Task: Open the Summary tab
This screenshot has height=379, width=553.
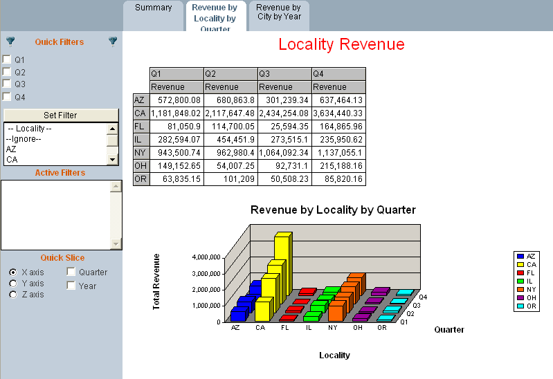Action: (153, 15)
